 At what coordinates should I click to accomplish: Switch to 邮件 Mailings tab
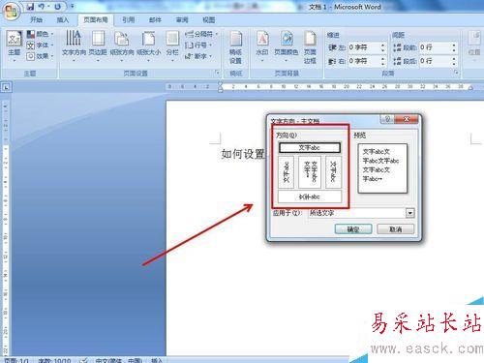[x=155, y=20]
